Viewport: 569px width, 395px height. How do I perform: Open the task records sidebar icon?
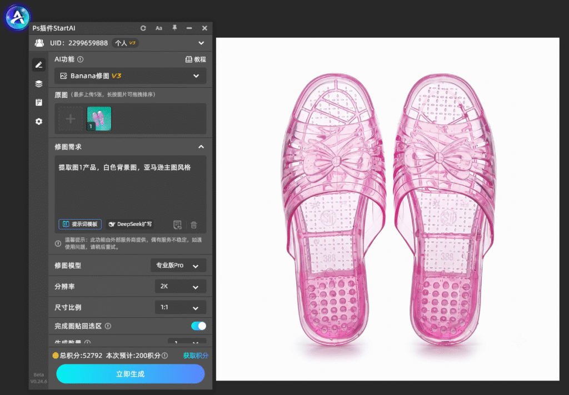[39, 103]
